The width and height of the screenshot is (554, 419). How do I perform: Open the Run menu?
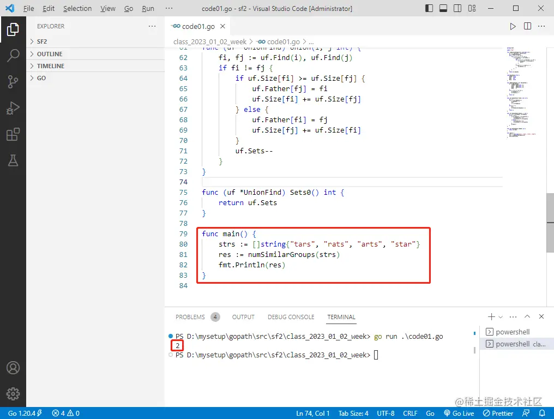click(148, 8)
